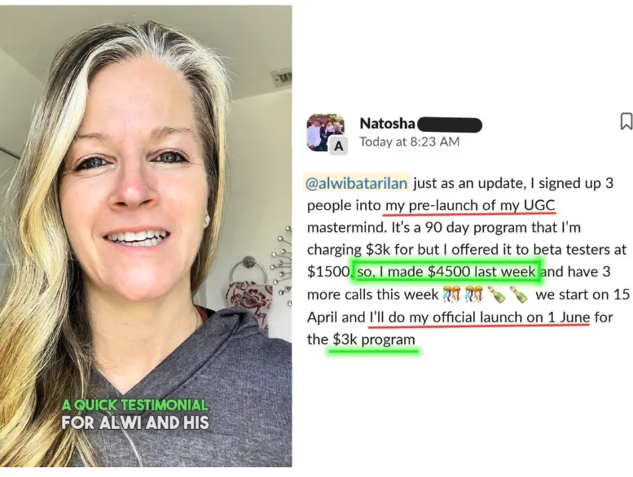The height and width of the screenshot is (477, 633).
Task: Open Natosha's profile avatar photo
Action: [x=326, y=132]
